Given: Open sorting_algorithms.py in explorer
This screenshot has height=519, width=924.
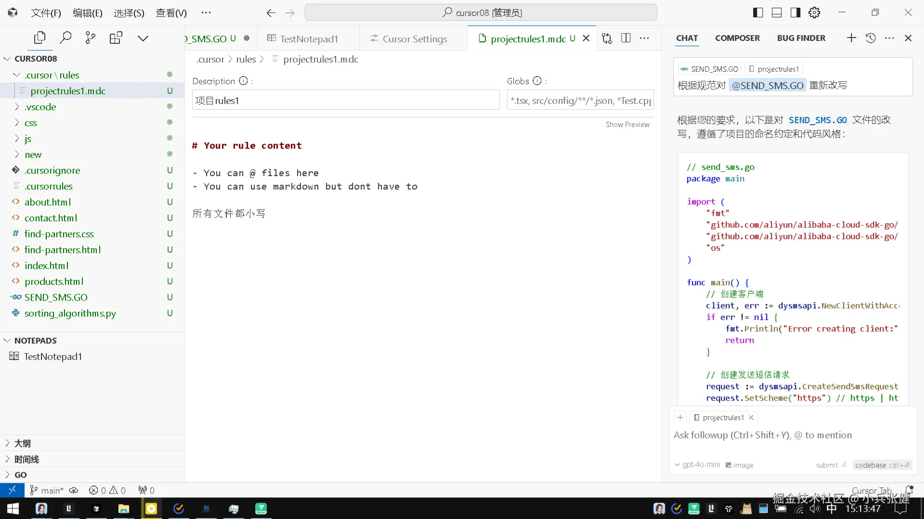Looking at the screenshot, I should click(x=92, y=313).
